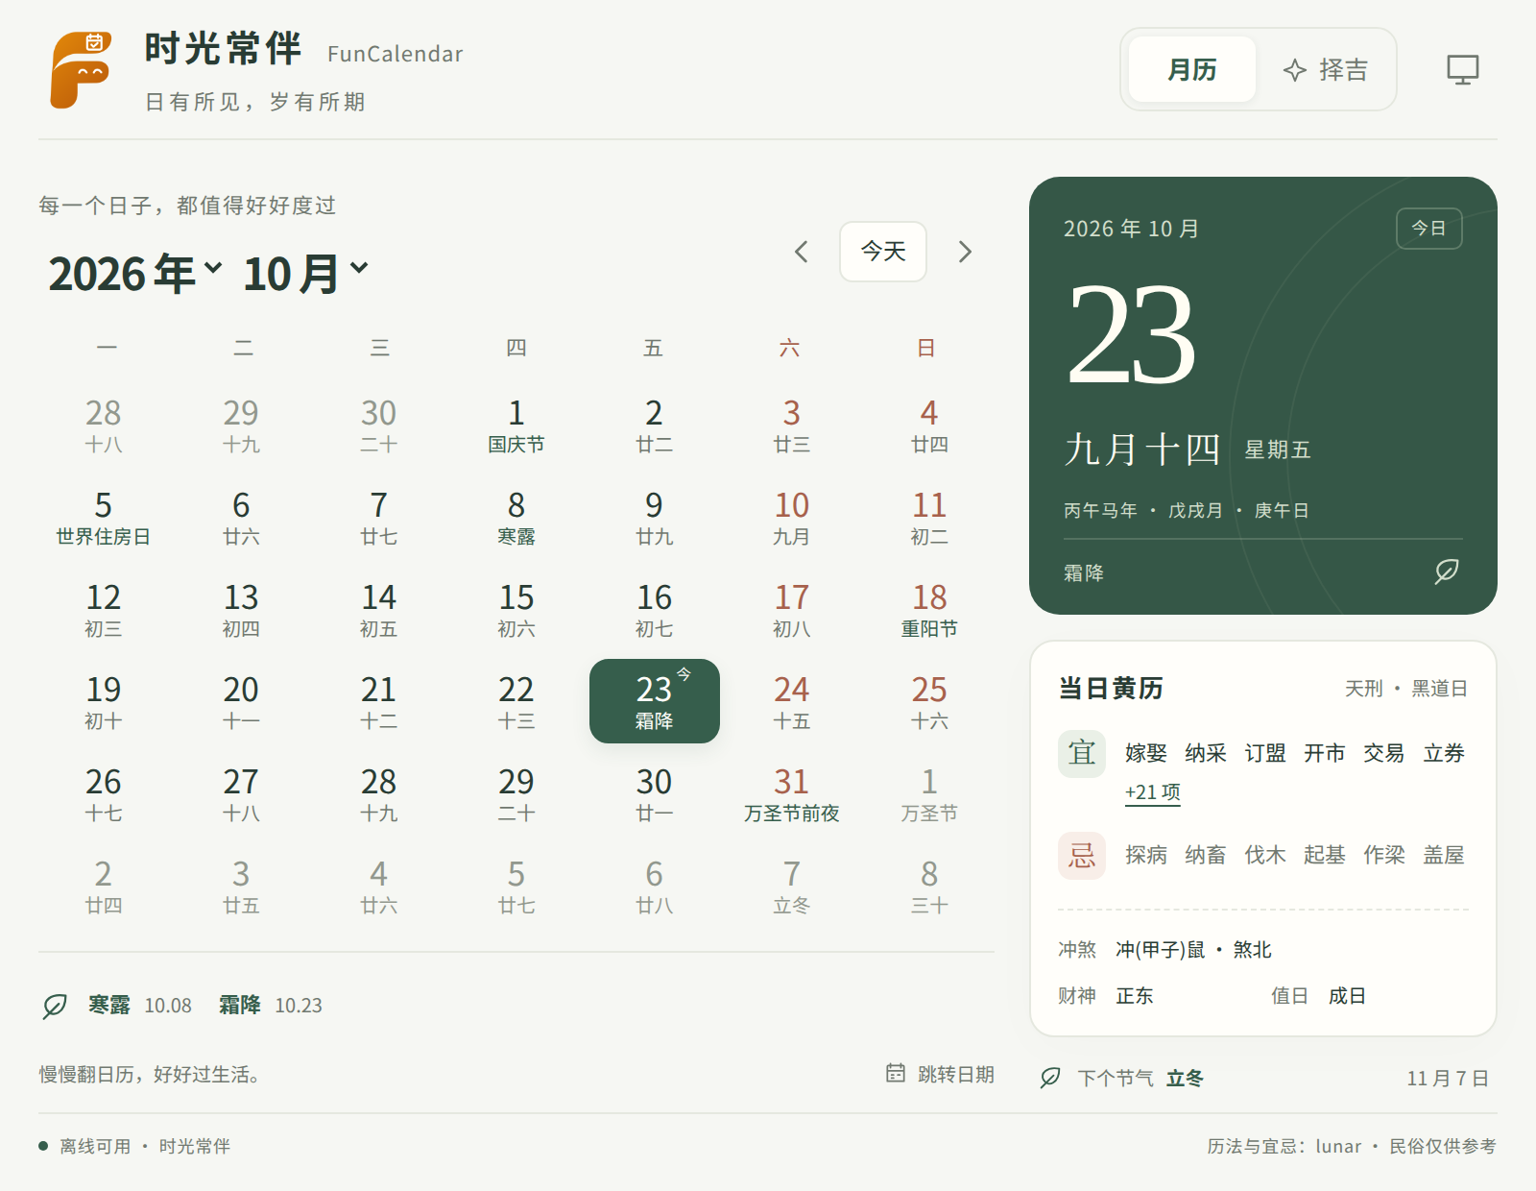Click the leaf icon beside 寒露 10.08
1536x1191 pixels.
(55, 1006)
